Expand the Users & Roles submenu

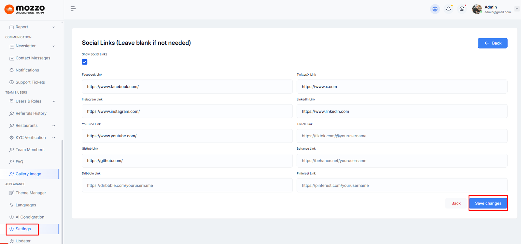54,101
